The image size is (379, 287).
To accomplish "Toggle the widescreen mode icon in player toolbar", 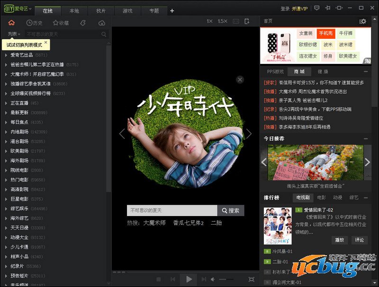I will (x=235, y=21).
